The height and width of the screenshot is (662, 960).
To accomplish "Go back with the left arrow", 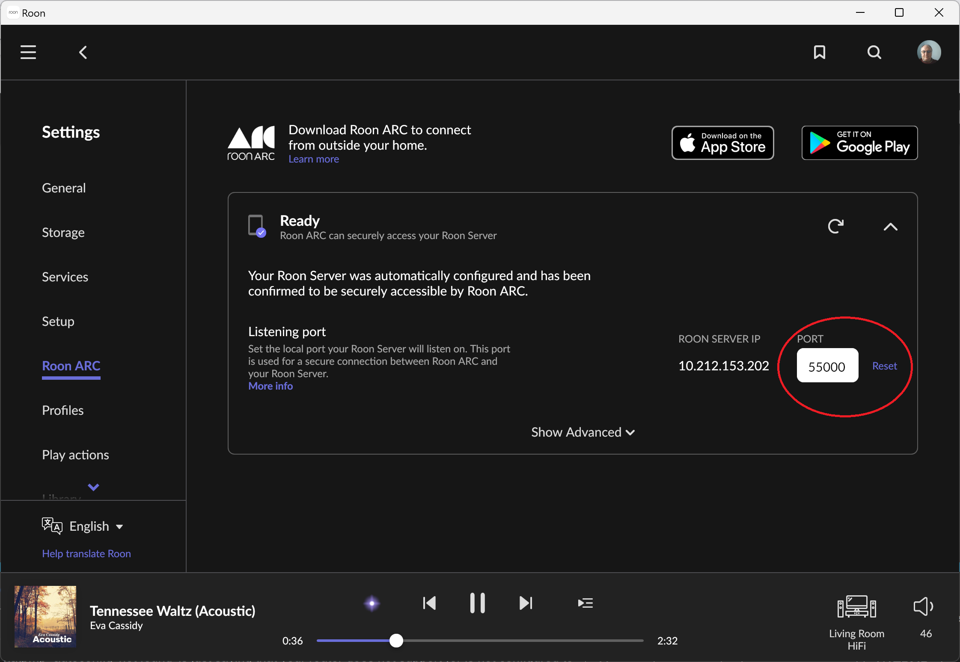I will click(x=83, y=52).
